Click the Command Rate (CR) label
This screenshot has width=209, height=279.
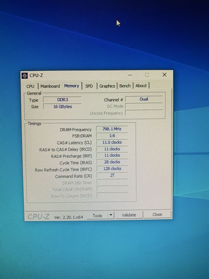(x=73, y=176)
